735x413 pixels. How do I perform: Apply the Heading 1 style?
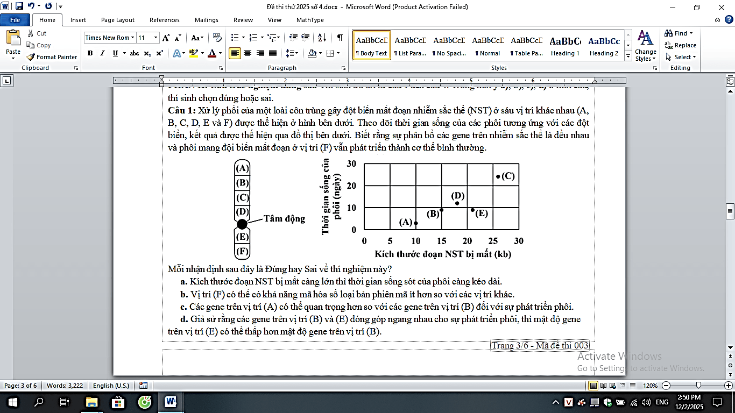click(565, 45)
